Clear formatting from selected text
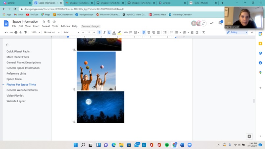This screenshot has height=149, width=265. [x=204, y=32]
